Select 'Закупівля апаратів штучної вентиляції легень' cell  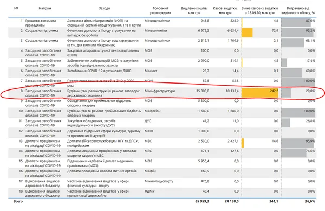(103, 53)
